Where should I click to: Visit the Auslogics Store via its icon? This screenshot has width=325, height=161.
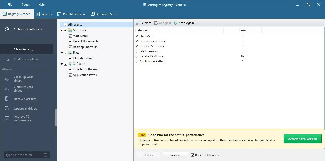click(92, 14)
